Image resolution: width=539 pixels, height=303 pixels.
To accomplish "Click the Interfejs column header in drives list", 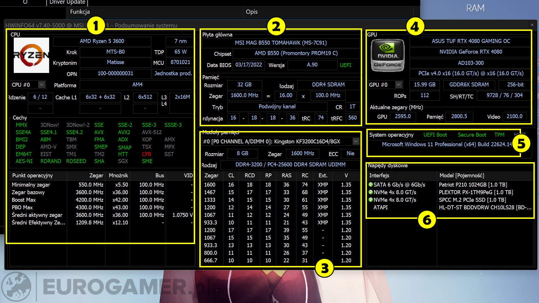I will (402, 176).
